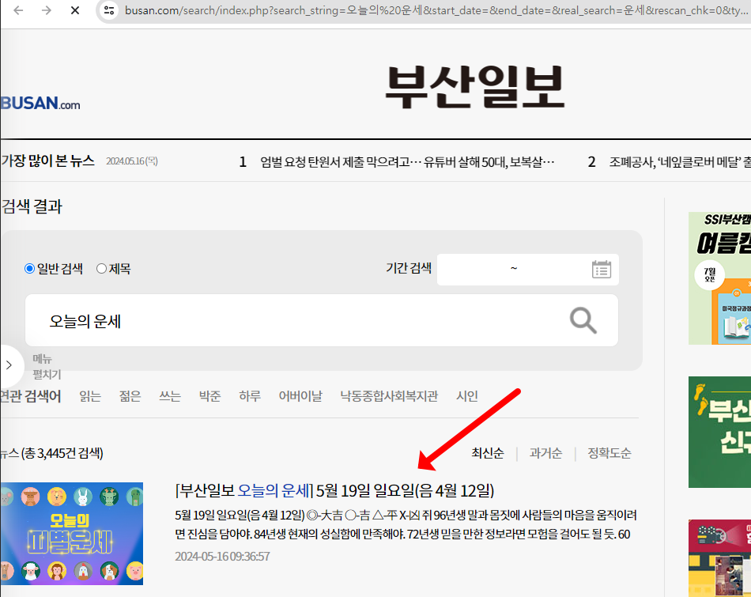Screen dimensions: 751x597
Task: Click the 메뉴 펼치기 label
Action: (x=47, y=367)
